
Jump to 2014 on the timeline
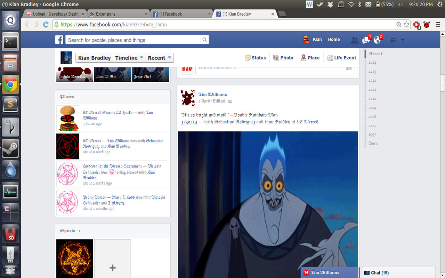372,63
